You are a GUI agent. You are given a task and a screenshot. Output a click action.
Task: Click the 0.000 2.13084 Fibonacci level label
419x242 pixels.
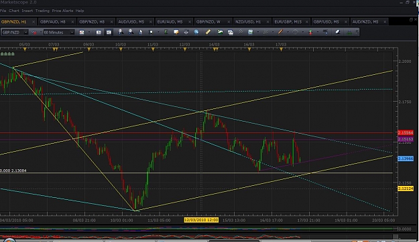coord(13,170)
